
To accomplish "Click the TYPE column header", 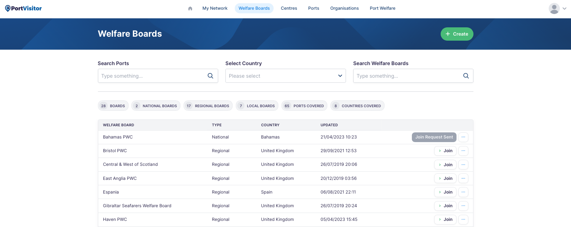I will 217,125.
